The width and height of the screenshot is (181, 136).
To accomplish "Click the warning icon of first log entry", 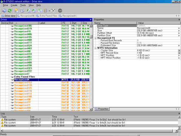I will 2,120.
